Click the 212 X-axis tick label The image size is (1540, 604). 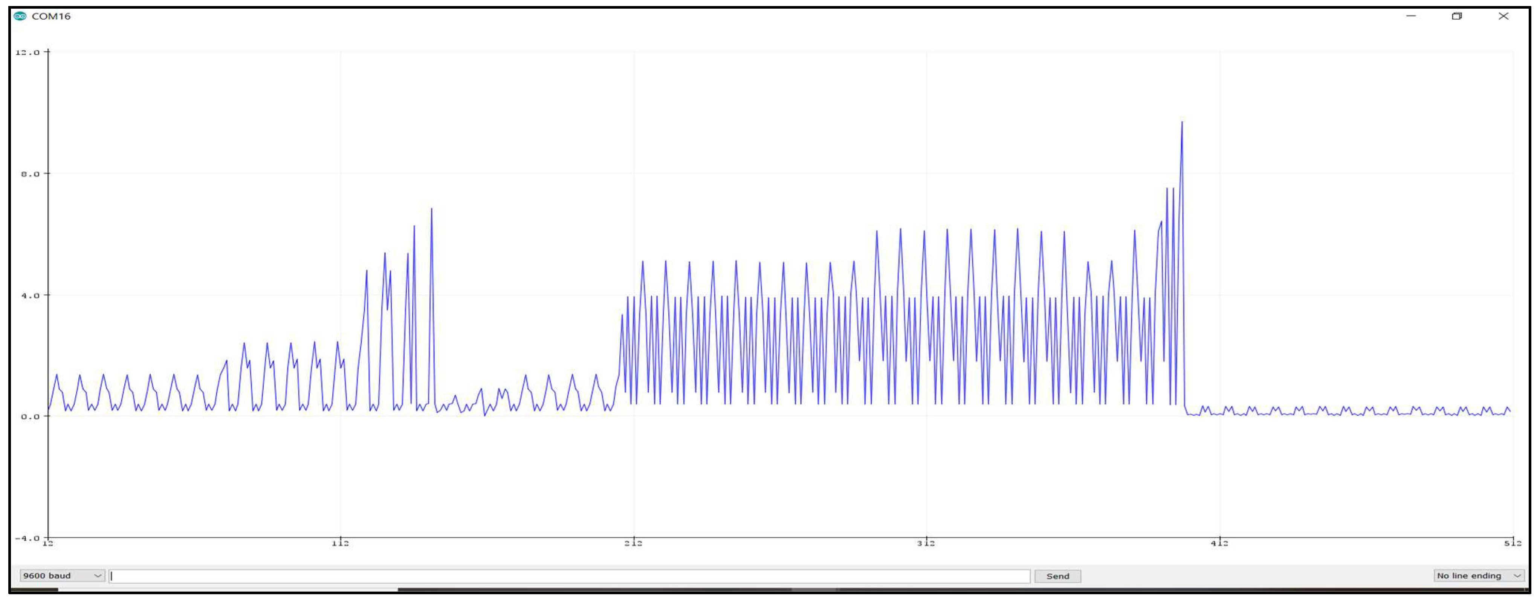[x=633, y=543]
